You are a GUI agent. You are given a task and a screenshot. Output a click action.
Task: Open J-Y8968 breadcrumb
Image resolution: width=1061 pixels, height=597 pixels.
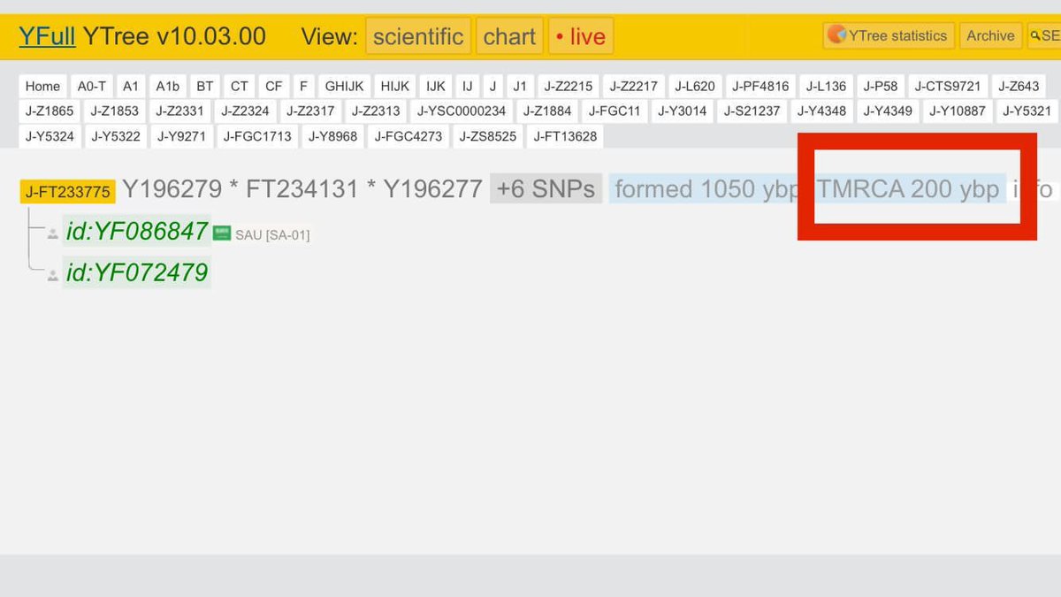332,136
